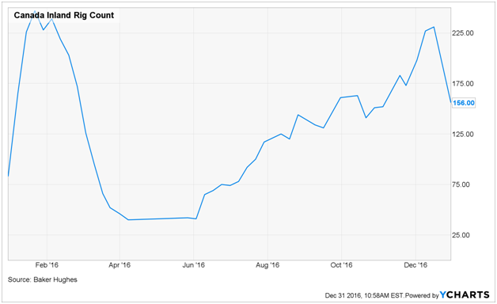
Task: Select the 156.00 current value label
Action: click(464, 103)
